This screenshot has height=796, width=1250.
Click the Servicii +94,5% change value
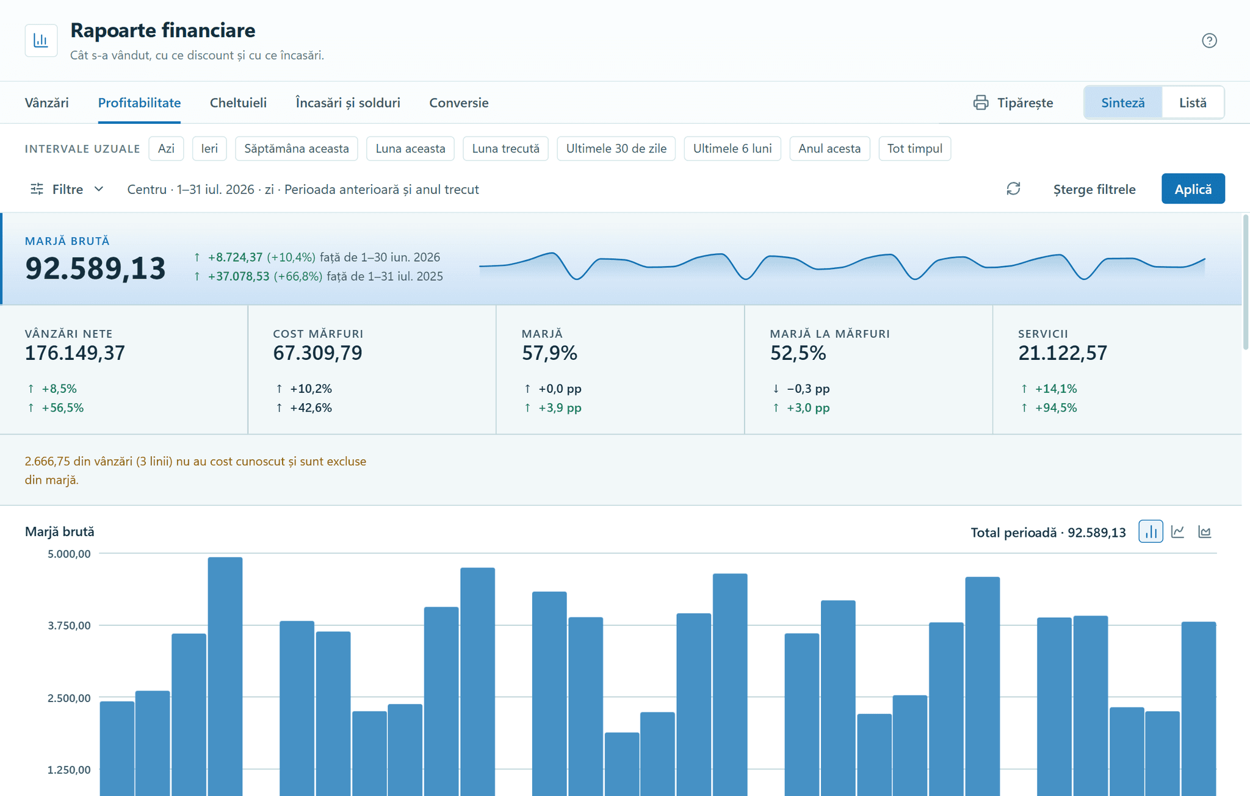tap(1056, 407)
